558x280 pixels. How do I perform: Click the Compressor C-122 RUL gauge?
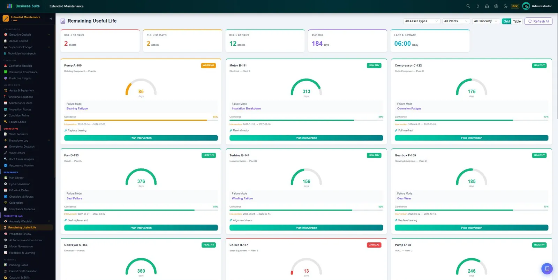coord(472,88)
